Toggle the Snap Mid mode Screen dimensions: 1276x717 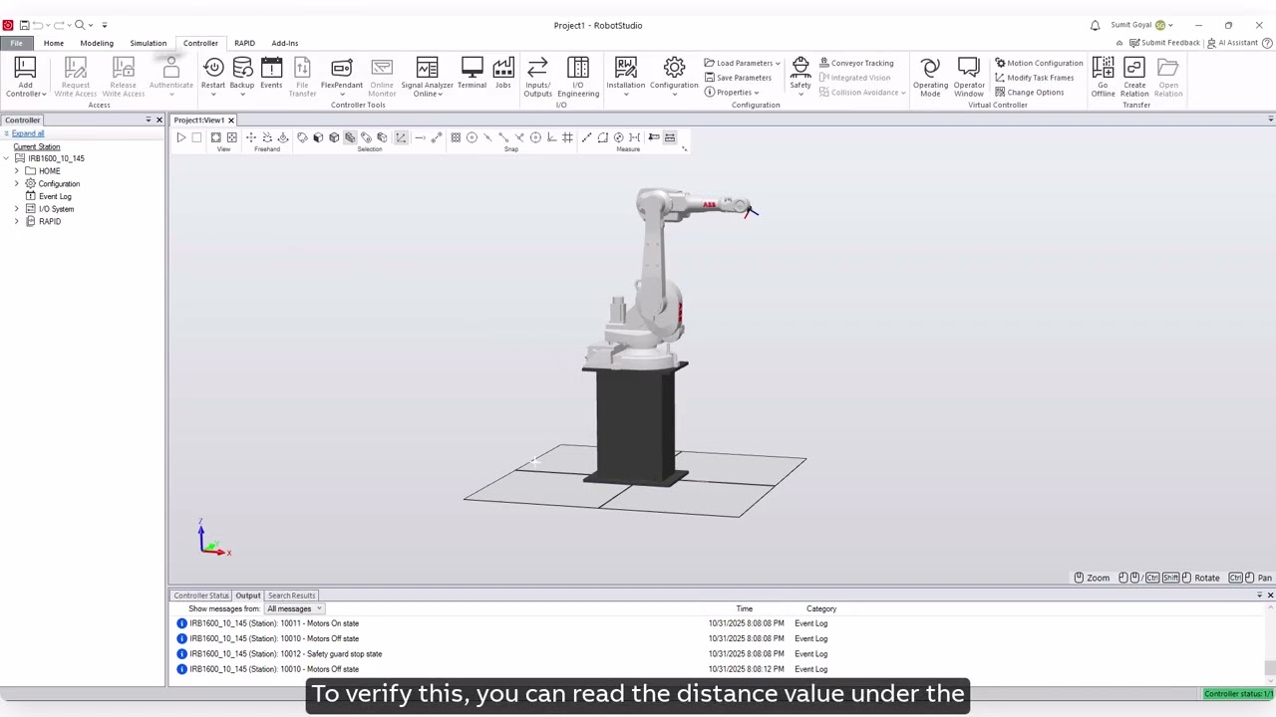(487, 137)
